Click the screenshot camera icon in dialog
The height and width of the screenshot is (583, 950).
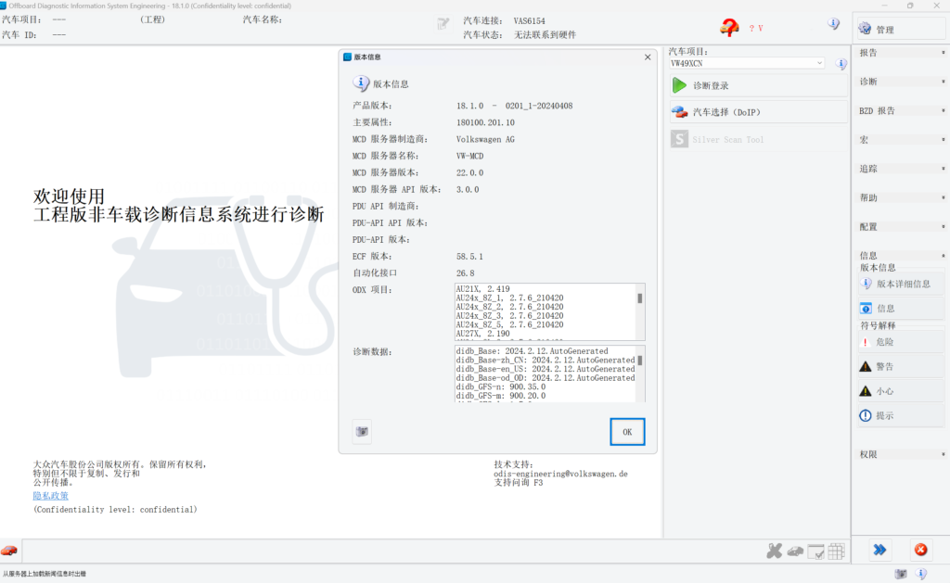point(362,432)
